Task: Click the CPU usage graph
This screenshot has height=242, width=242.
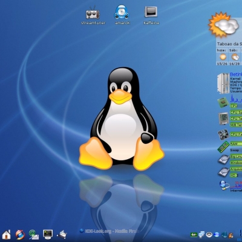Action: [x=236, y=99]
